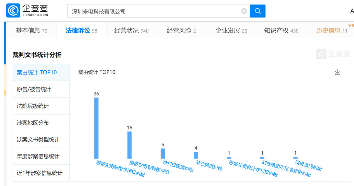Open 专利权权属纠纷 label link
This screenshot has height=186, width=354.
[x=178, y=166]
